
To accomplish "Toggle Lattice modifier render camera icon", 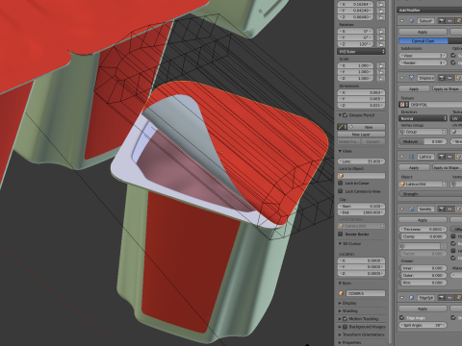I will [442, 157].
